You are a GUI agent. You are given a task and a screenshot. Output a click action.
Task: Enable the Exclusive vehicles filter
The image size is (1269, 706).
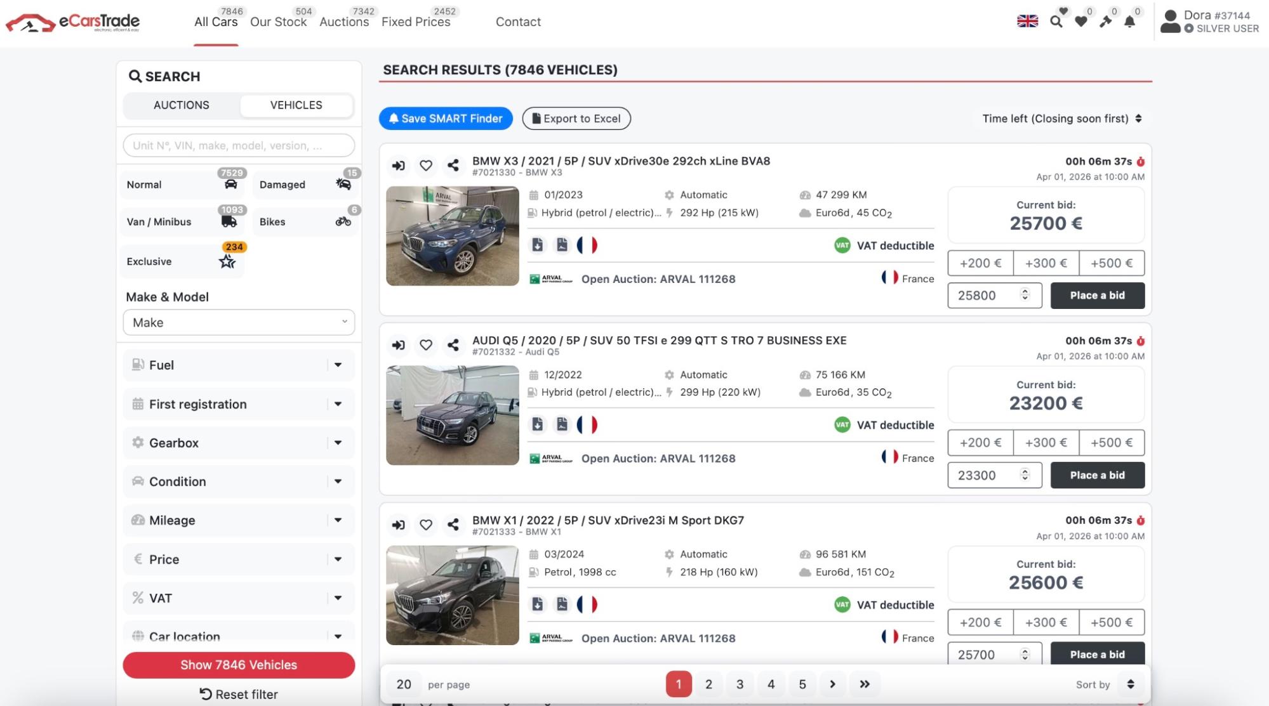181,261
